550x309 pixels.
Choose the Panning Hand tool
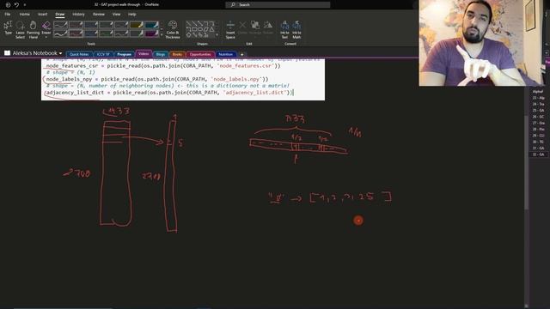(33, 29)
